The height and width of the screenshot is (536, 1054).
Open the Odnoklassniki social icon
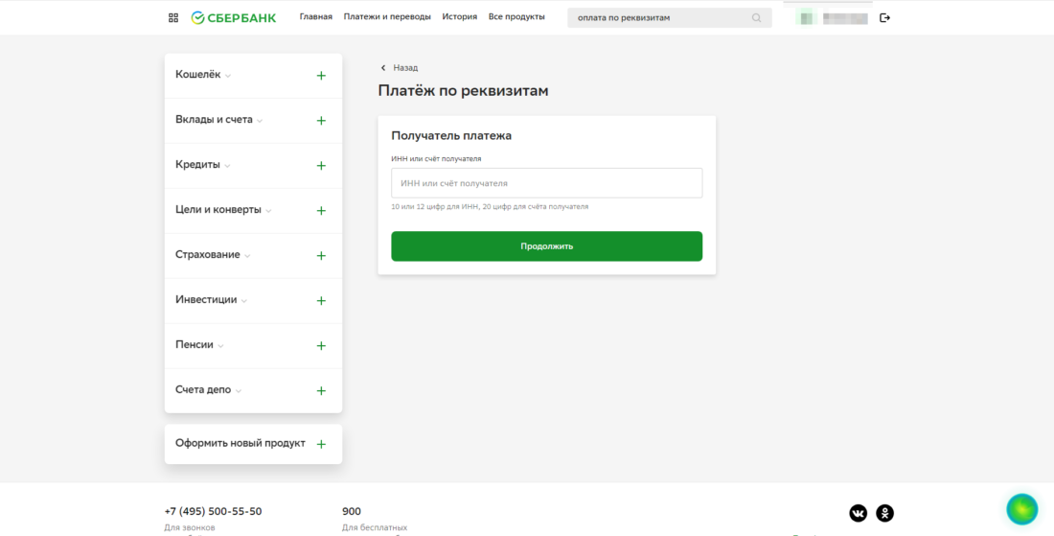tap(884, 513)
